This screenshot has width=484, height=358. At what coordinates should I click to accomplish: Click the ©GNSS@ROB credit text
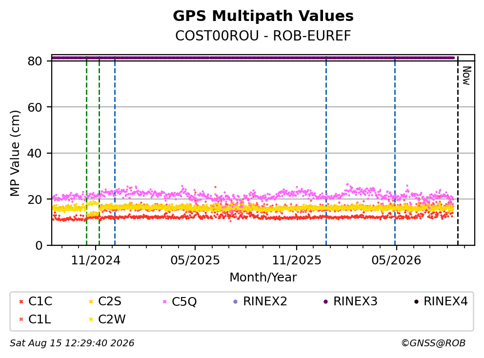coord(433,343)
